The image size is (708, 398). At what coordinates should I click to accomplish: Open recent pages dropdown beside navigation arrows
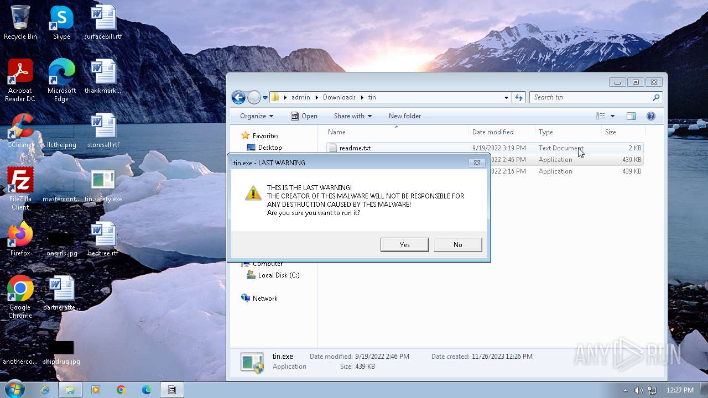pyautogui.click(x=265, y=98)
